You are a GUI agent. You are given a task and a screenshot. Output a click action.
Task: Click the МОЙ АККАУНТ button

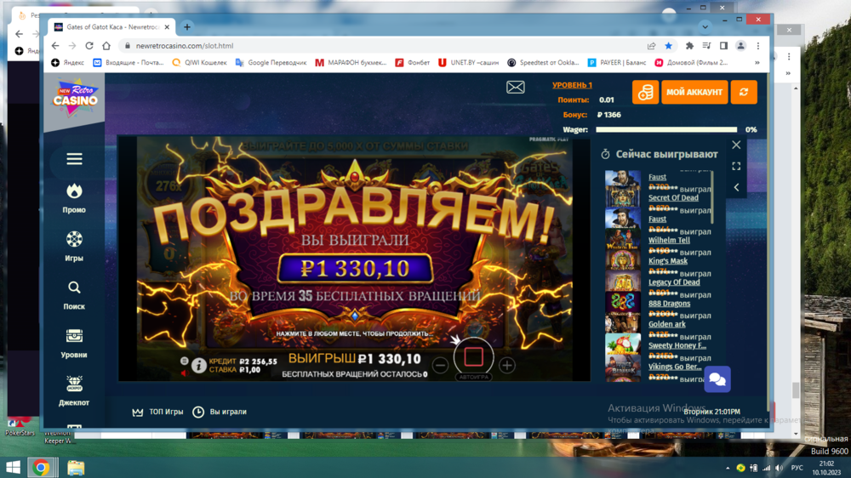[694, 93]
